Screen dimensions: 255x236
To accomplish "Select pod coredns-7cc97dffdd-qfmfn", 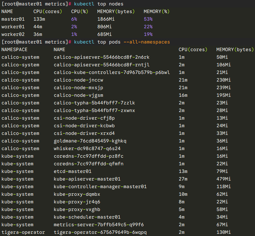I will pos(89,164).
